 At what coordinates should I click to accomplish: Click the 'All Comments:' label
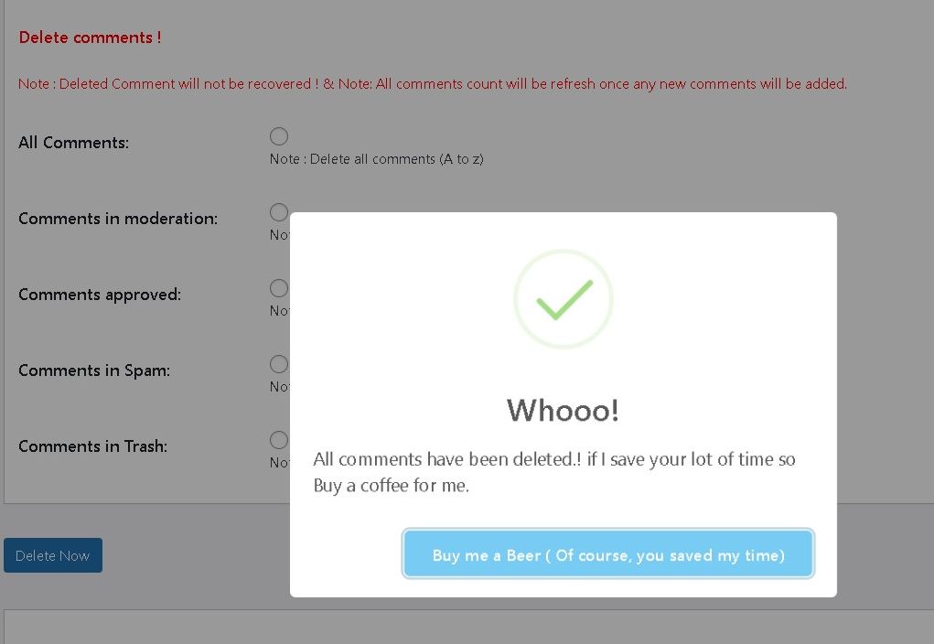click(73, 143)
